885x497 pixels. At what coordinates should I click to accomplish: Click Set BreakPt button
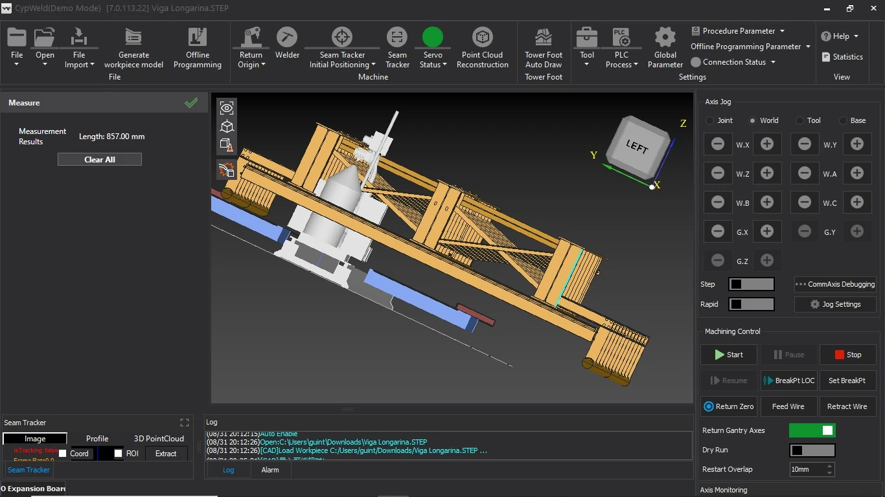point(848,381)
